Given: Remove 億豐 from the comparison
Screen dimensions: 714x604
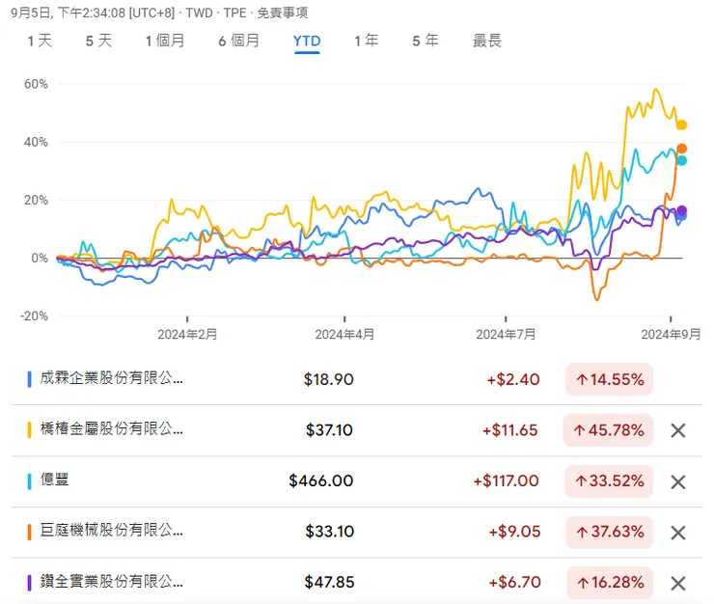Looking at the screenshot, I should point(678,481).
